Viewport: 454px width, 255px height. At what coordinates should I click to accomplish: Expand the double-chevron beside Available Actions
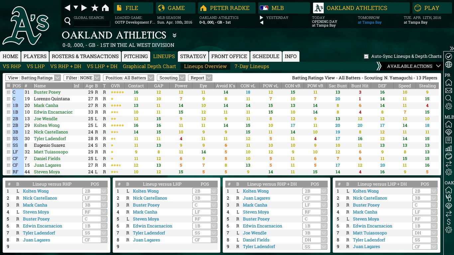(379, 66)
